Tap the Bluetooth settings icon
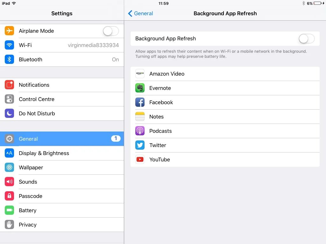The image size is (326, 244). (x=9, y=59)
